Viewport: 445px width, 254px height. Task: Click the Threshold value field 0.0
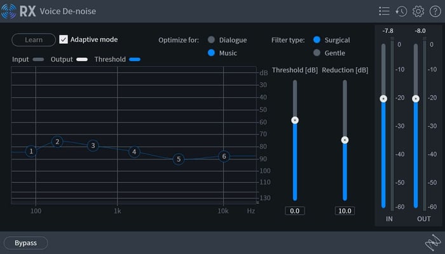click(295, 211)
